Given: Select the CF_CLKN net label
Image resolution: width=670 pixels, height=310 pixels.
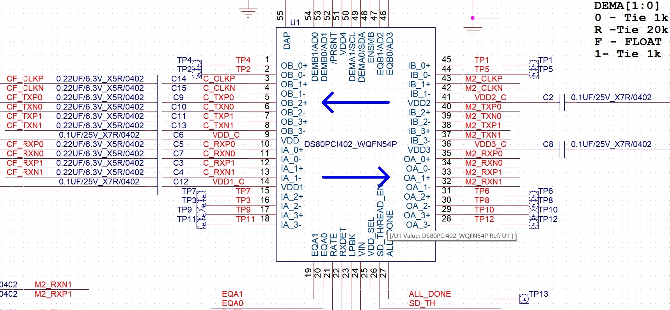Looking at the screenshot, I should 25,88.
